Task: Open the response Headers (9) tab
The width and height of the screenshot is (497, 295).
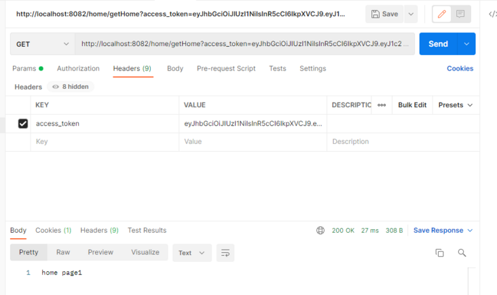Action: 99,231
